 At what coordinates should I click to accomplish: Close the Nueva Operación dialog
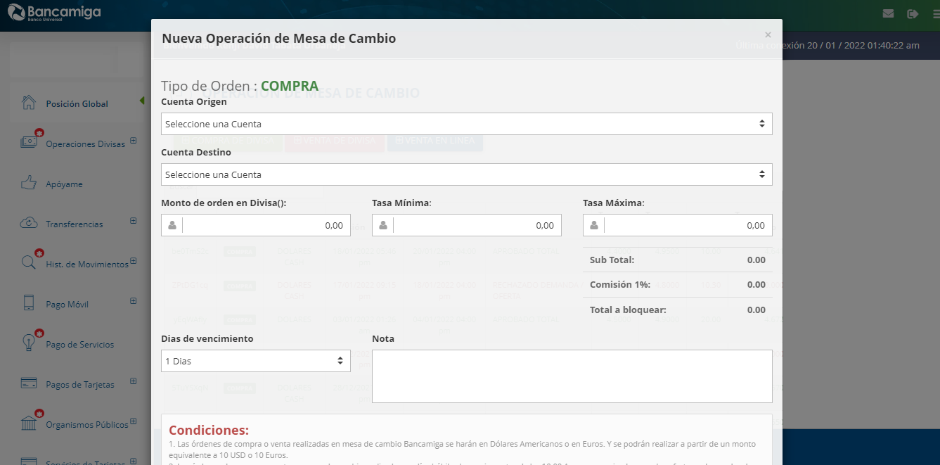point(768,34)
